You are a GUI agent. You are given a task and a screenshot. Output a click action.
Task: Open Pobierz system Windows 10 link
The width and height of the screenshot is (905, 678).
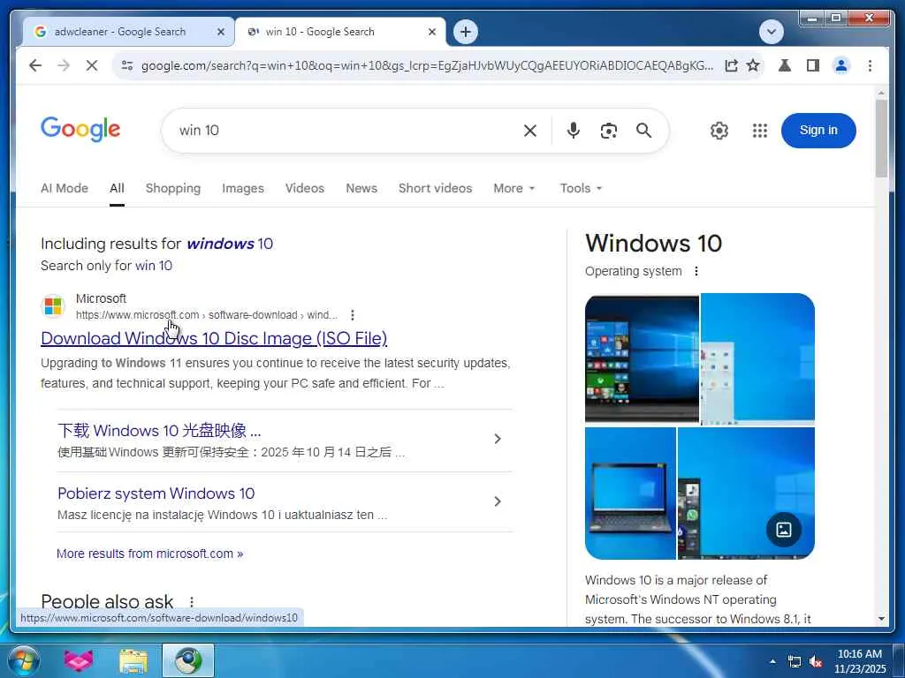coord(156,493)
